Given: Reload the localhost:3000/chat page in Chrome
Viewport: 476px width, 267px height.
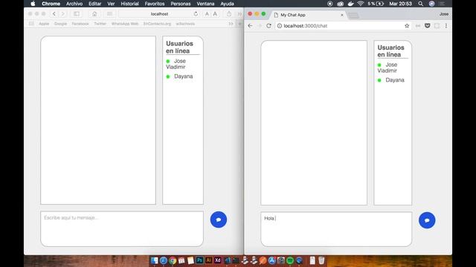Looking at the screenshot, I should [268, 26].
